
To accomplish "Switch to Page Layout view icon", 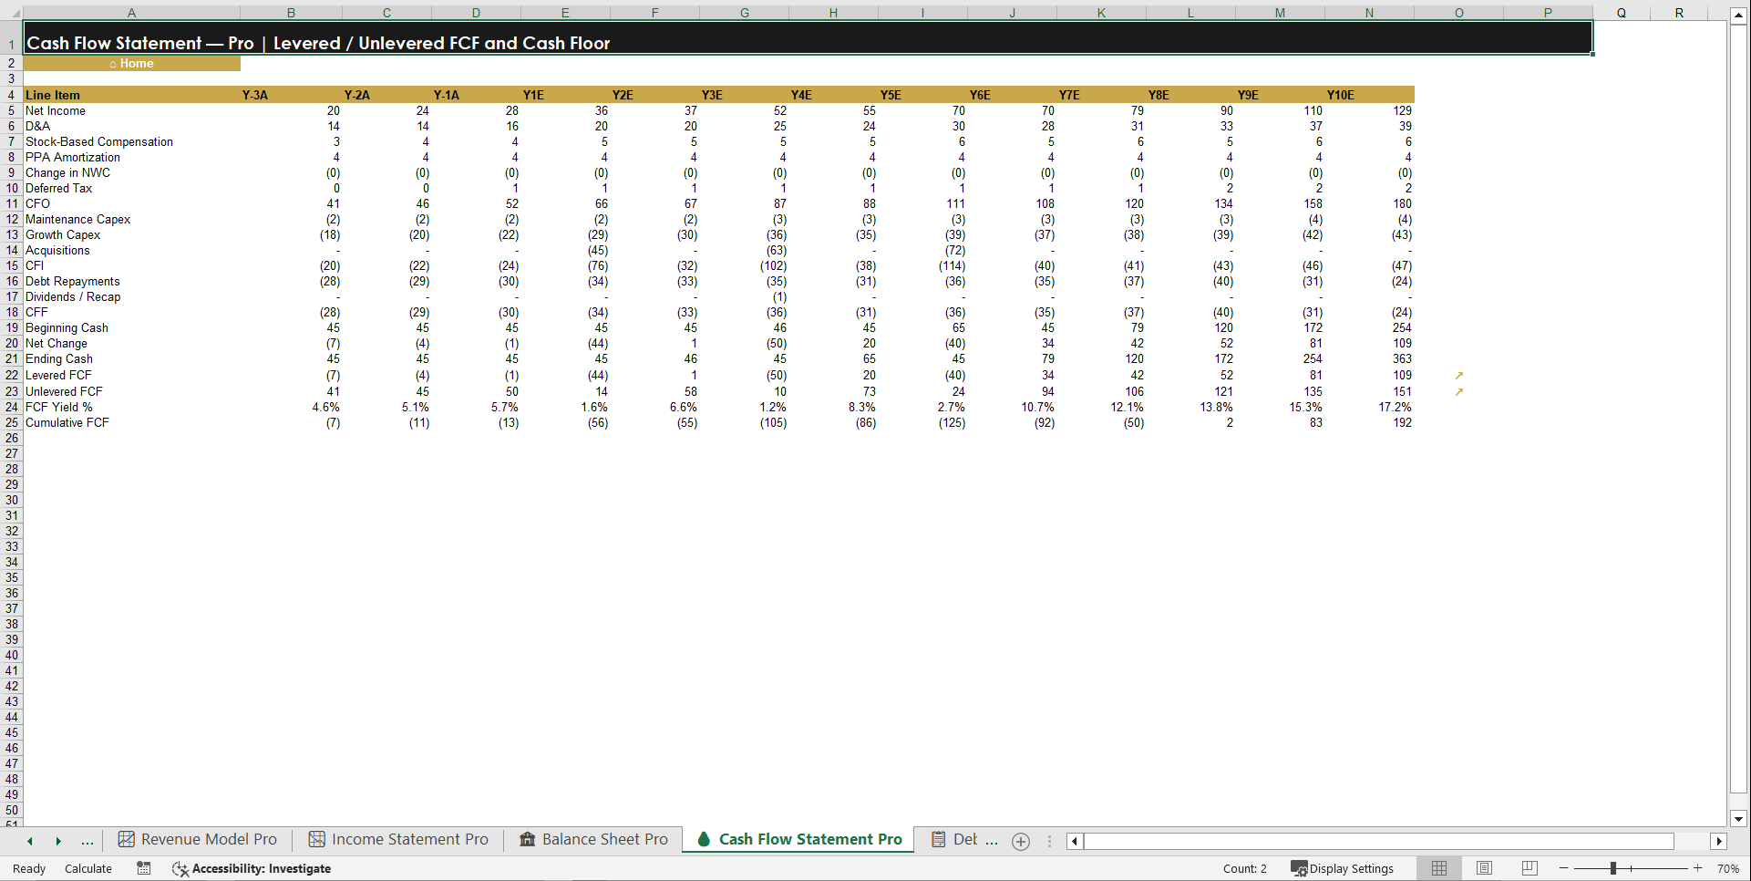I will [x=1484, y=868].
